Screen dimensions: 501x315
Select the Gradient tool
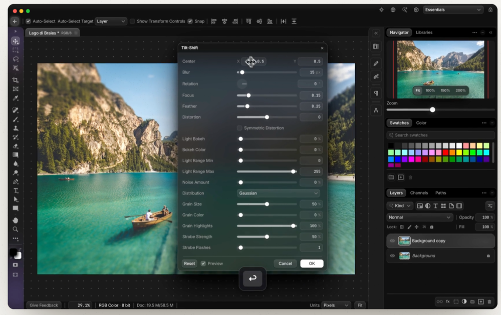[16, 155]
